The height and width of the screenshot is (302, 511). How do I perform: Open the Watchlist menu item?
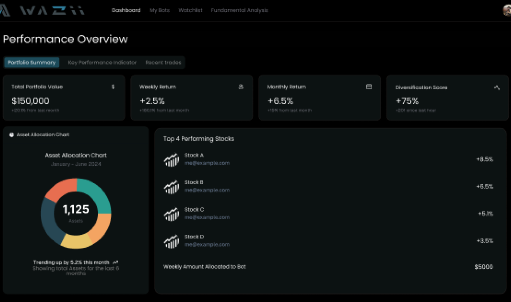click(190, 10)
